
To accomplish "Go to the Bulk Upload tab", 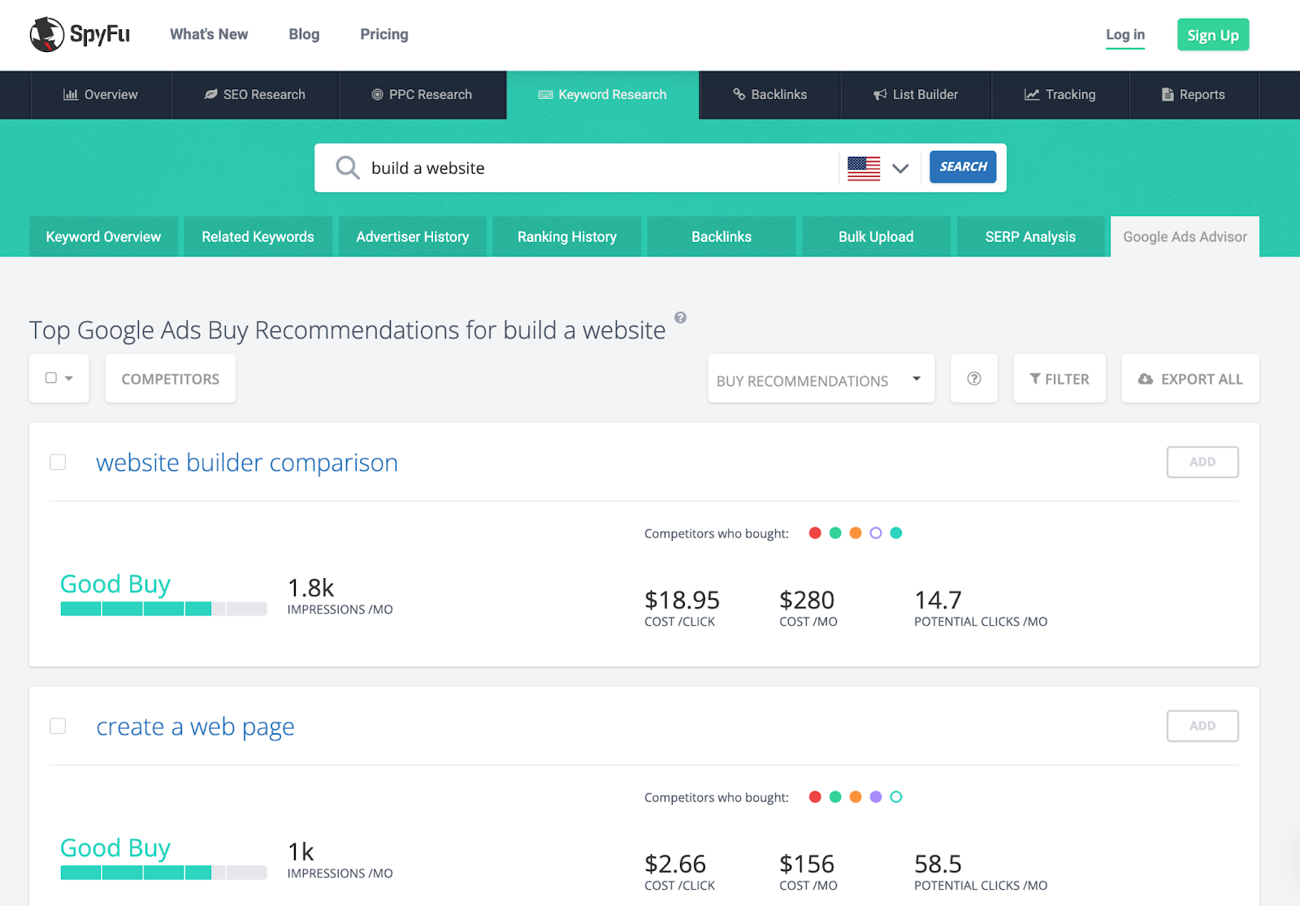I will 876,236.
